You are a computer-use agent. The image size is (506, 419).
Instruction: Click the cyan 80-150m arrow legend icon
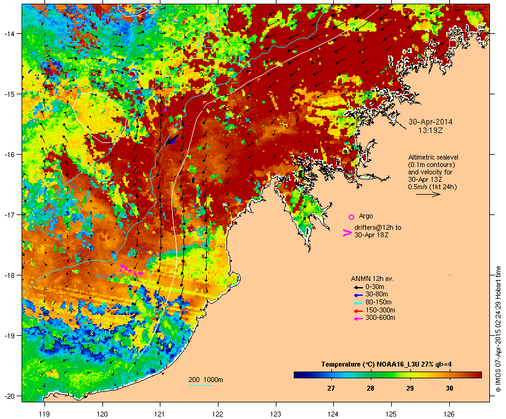358,303
